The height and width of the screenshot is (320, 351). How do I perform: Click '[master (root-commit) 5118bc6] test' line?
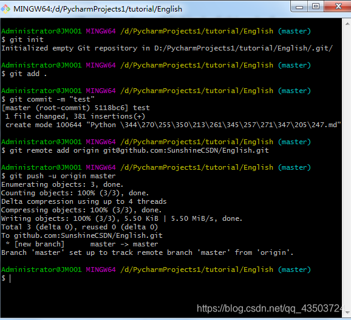pos(76,108)
